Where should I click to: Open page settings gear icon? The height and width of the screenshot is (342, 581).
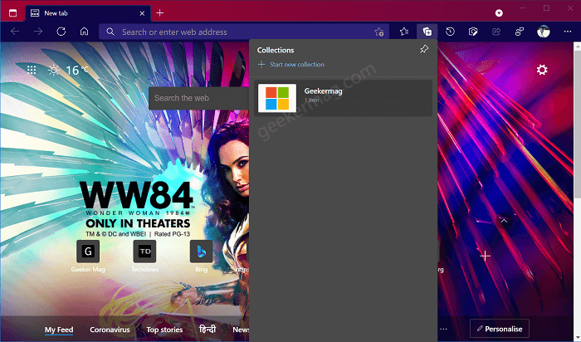(x=542, y=70)
